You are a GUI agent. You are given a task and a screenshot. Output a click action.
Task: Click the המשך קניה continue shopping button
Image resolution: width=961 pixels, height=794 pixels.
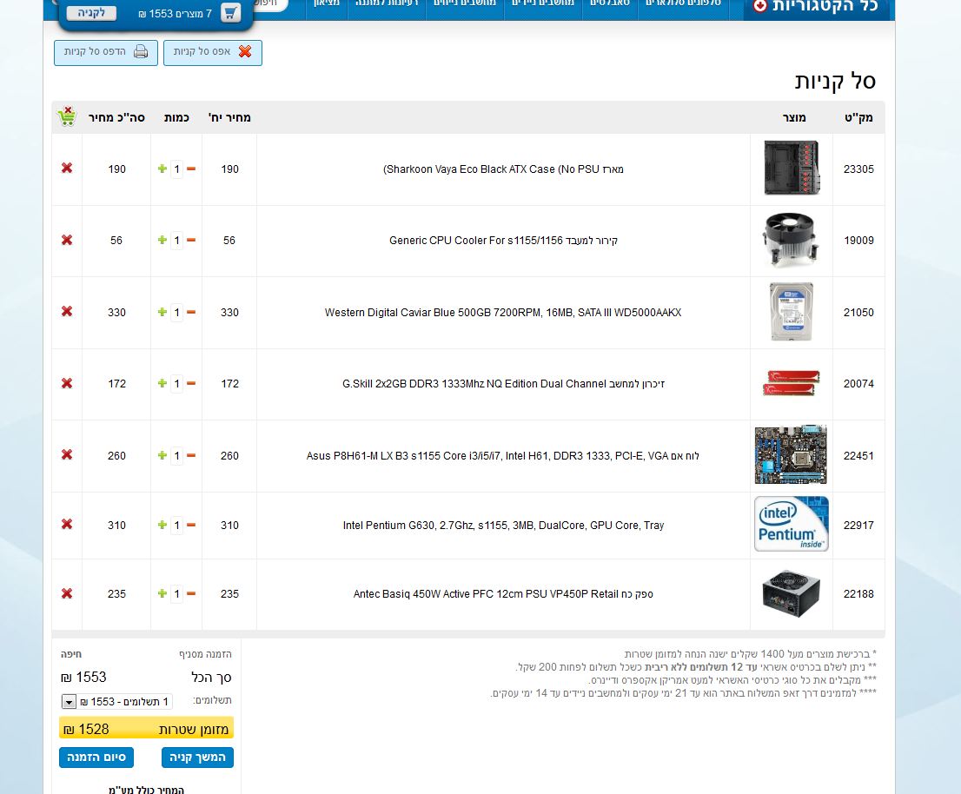pos(197,758)
